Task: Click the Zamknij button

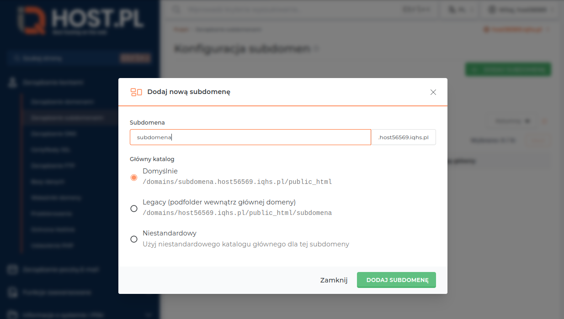Action: [334, 280]
